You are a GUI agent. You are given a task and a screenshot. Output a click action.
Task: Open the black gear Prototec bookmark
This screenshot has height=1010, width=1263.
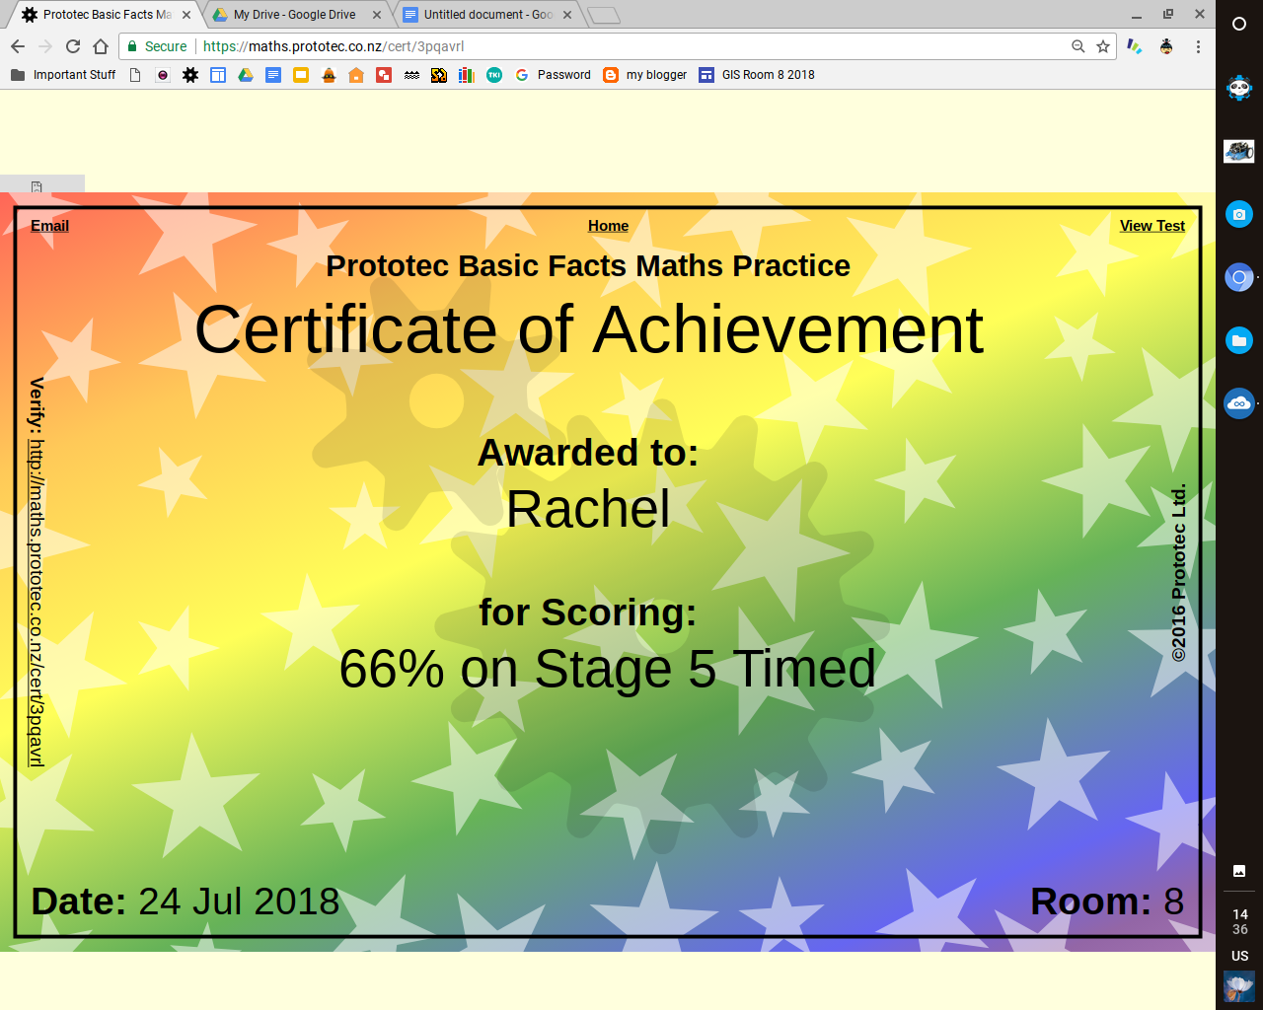pyautogui.click(x=190, y=75)
